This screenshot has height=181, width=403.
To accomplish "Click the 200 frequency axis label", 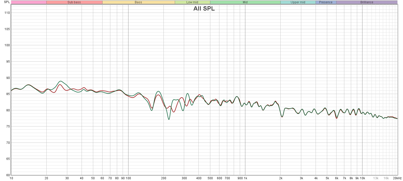I will pyautogui.click(x=163, y=178).
